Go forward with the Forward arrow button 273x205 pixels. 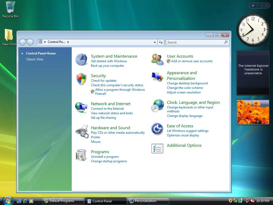tap(30, 42)
